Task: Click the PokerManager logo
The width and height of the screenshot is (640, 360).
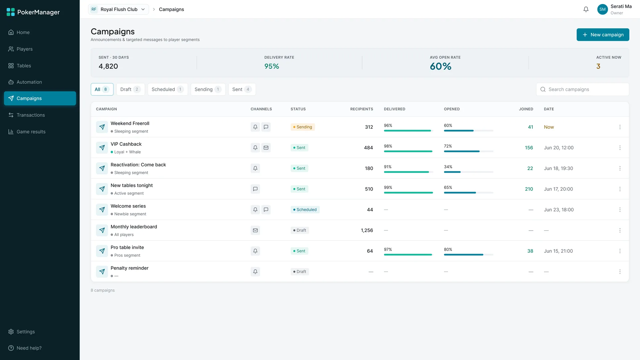Action: 33,12
